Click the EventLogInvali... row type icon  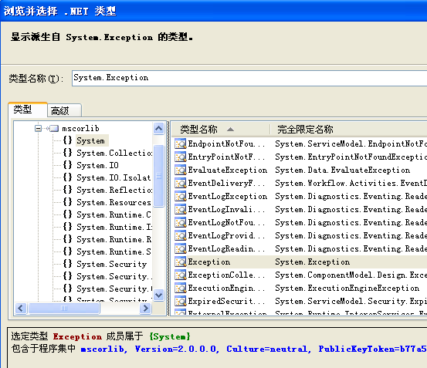[x=180, y=209]
